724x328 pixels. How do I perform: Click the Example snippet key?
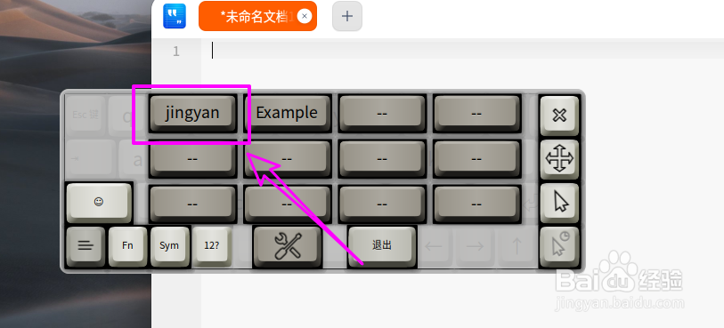click(287, 113)
